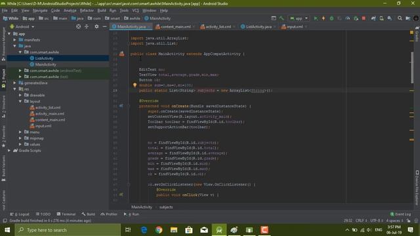
Task: Open the Mail app from the taskbar
Action: click(204, 230)
